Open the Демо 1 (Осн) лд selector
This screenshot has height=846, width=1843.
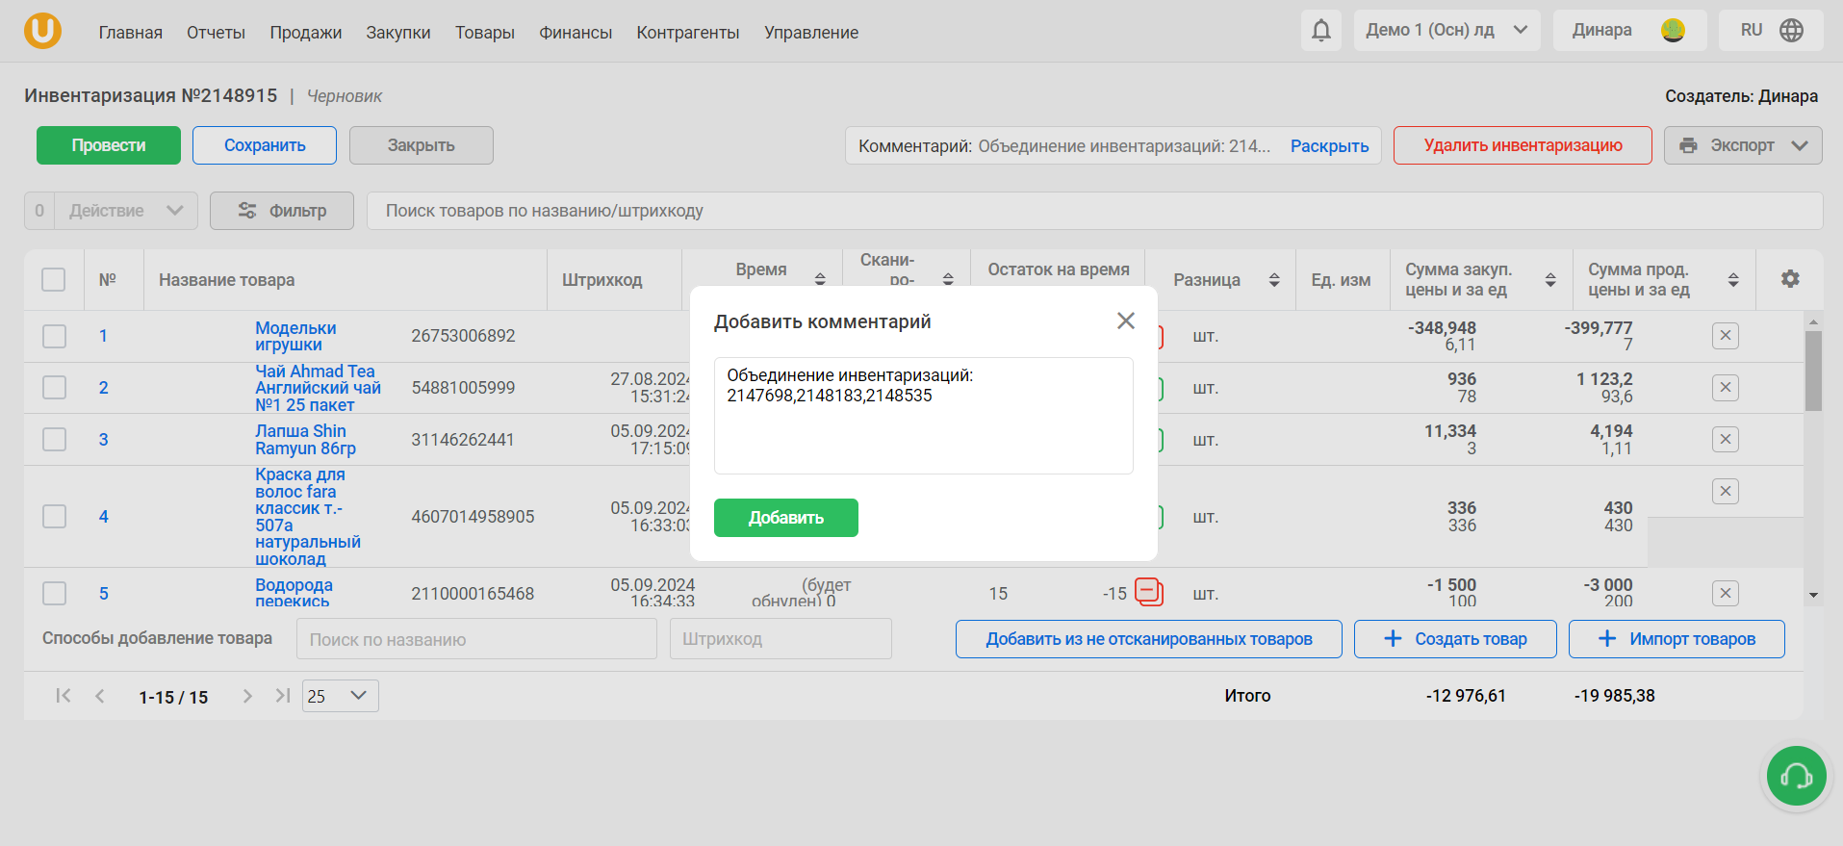1446,30
